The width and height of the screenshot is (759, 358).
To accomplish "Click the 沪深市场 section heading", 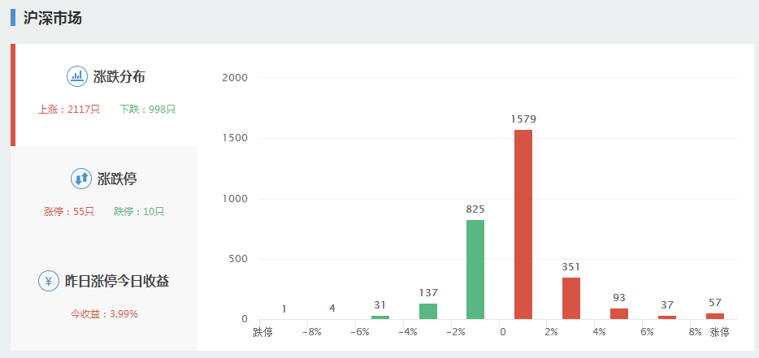I will click(x=52, y=18).
